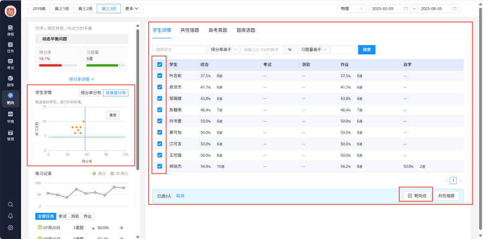
Task: Click 取消 link to clear selection
Action: coord(180,196)
